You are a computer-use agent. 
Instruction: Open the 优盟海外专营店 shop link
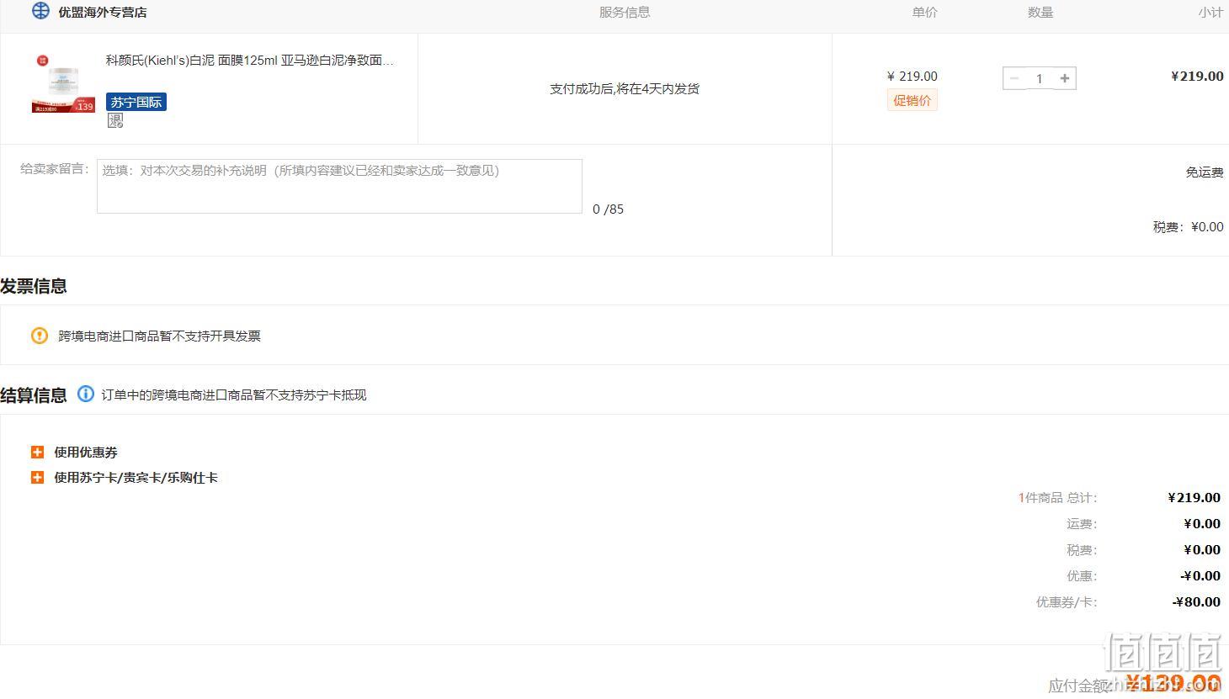coord(102,13)
